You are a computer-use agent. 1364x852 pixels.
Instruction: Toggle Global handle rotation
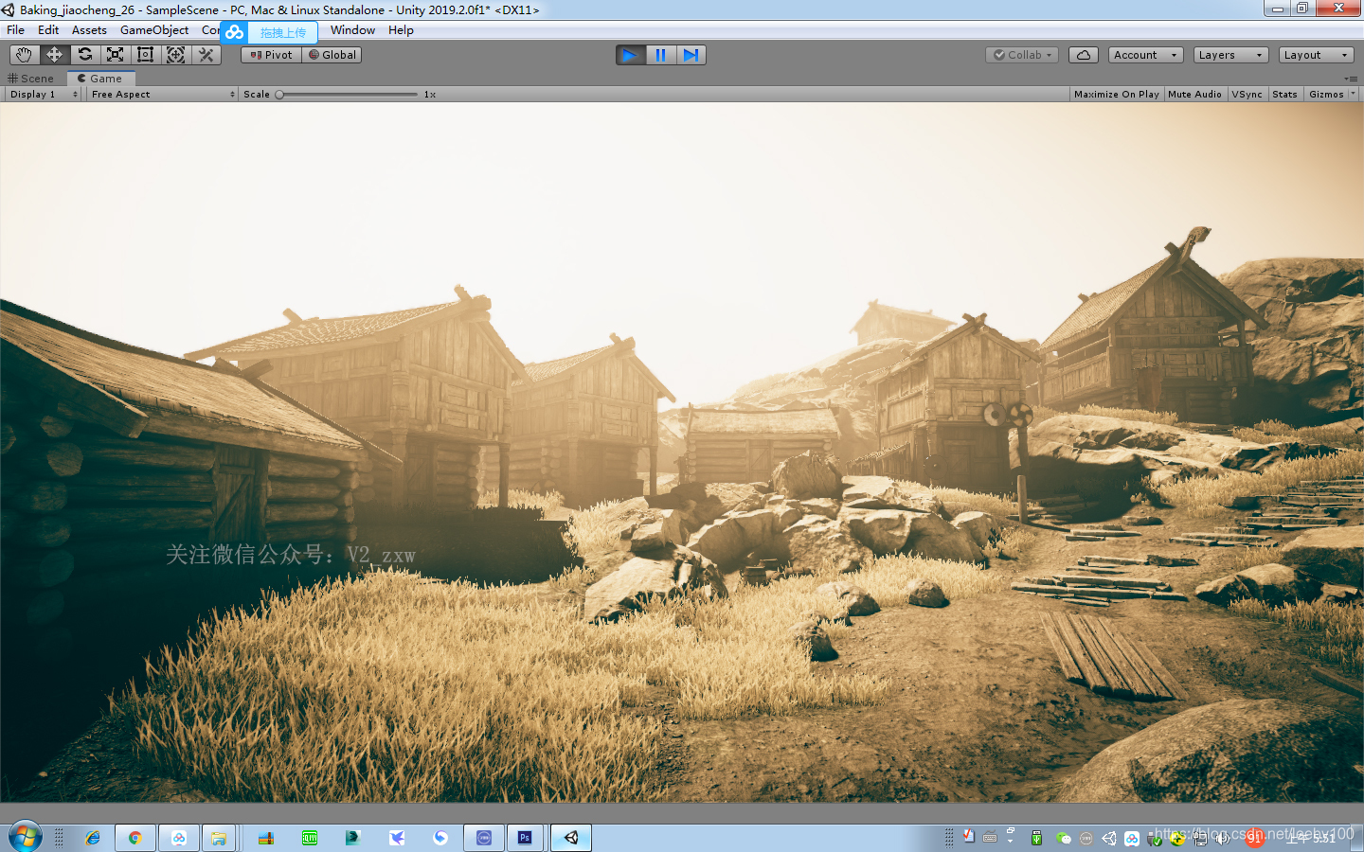(x=332, y=55)
